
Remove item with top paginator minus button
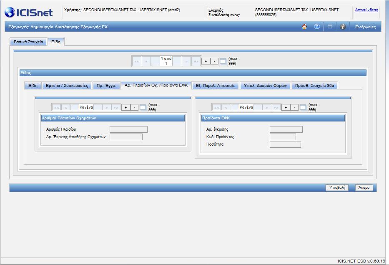pos(214,61)
